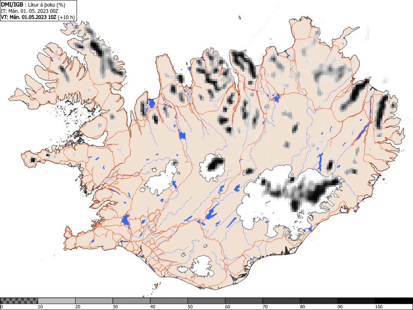
Task: Choose the 50–60 percent gray scale segment
Action: click(206, 301)
